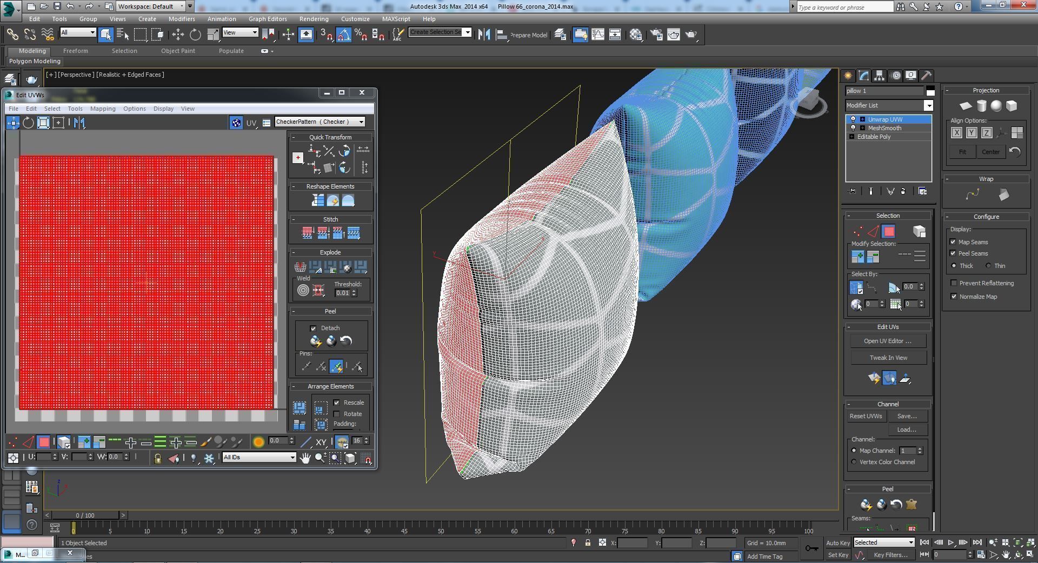
Task: Open the Select by Name dialog
Action: pos(123,35)
